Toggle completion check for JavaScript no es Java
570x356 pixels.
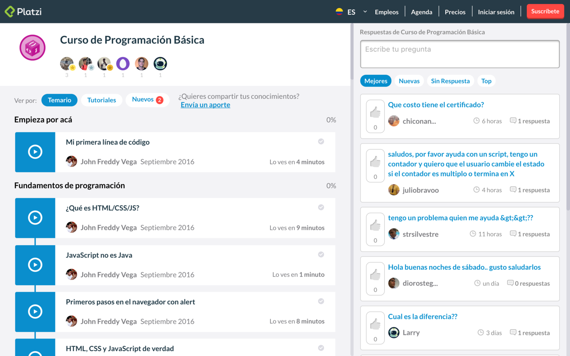click(x=321, y=254)
